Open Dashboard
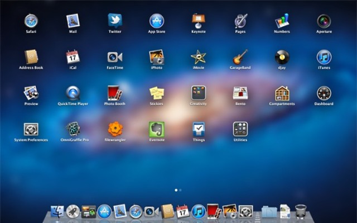 pos(324,93)
